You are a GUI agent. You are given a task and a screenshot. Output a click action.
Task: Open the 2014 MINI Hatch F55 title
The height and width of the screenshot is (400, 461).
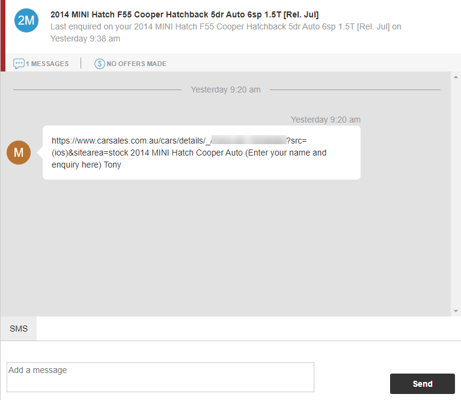185,14
